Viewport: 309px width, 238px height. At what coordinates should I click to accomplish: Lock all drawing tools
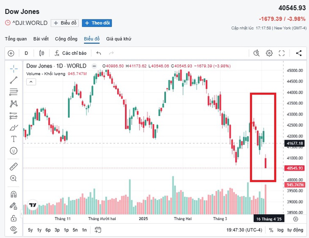pyautogui.click(x=14, y=218)
